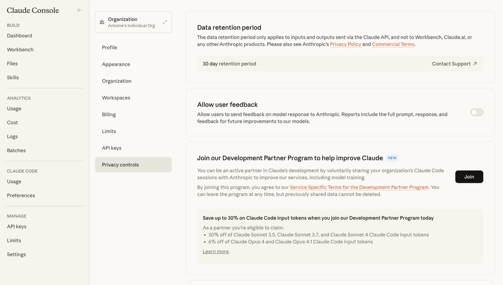Open the Commercial Terms link
This screenshot has width=503, height=285.
click(393, 44)
